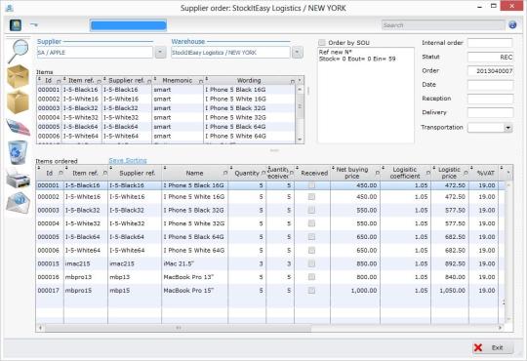Click Items row 000003 I-5-Black32
This screenshot has height=361, width=527.
click(x=166, y=108)
